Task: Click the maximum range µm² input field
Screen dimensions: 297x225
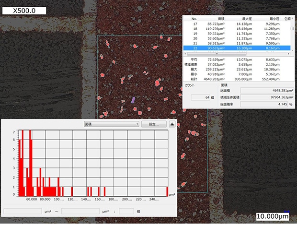Action: click(x=80, y=211)
